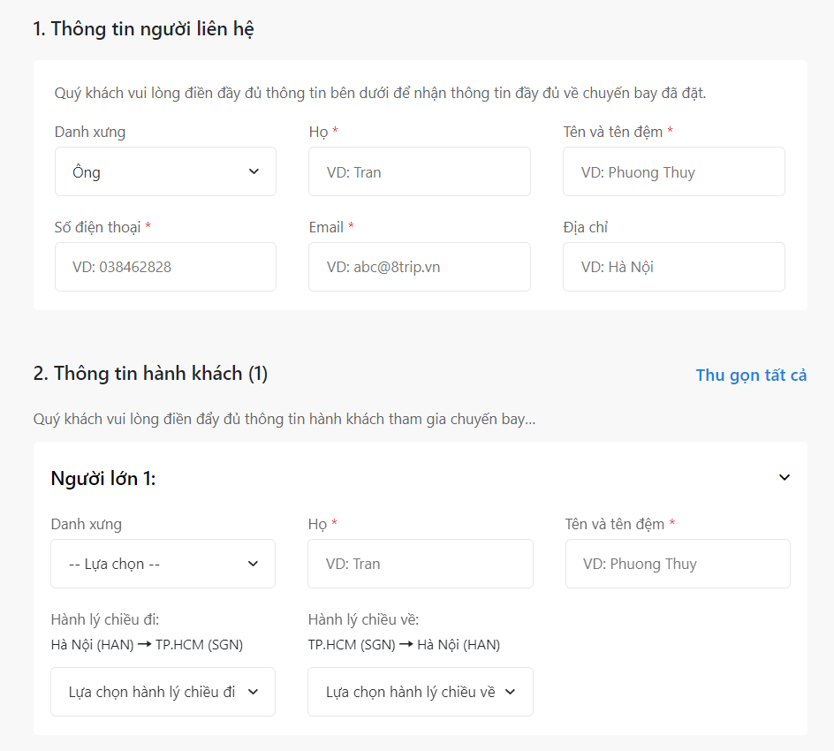Click the "Địa chỉ" field label
Screen dimensions: 834x751
(x=585, y=227)
